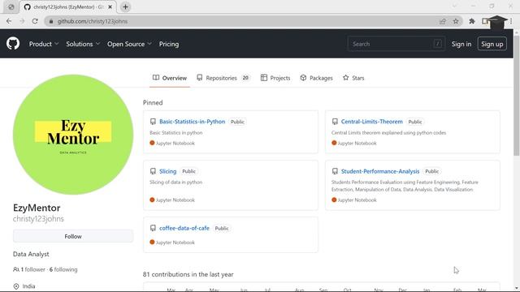The height and width of the screenshot is (292, 520).
Task: Open the Slicing repository link
Action: 168,171
